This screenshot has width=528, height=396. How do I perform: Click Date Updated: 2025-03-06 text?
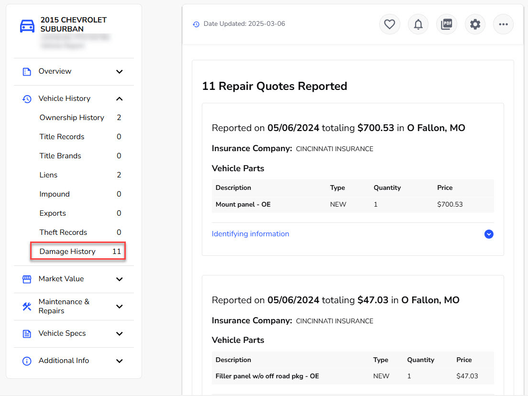[x=244, y=24]
